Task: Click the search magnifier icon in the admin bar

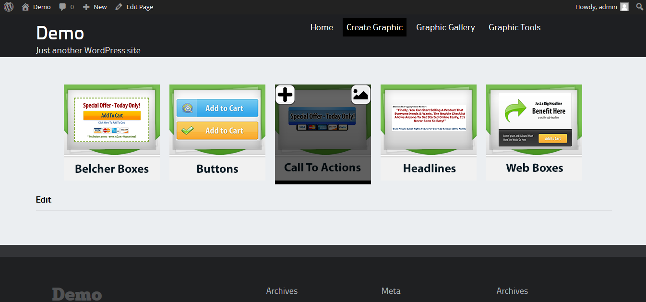Action: point(640,7)
